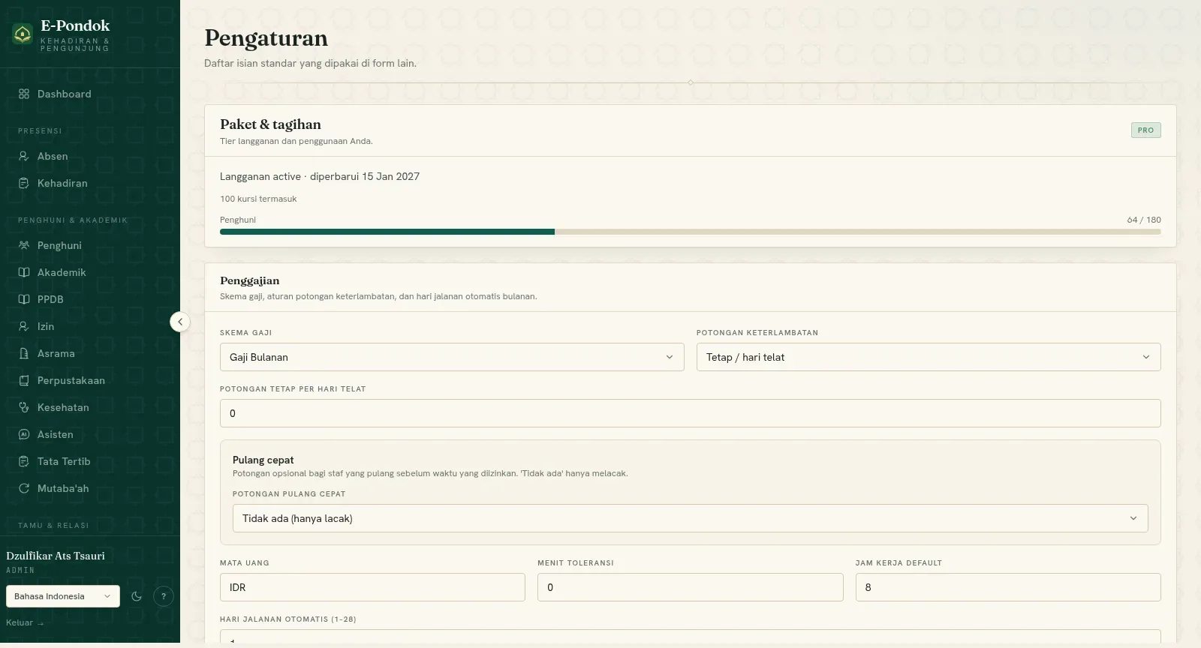Click the Absen person icon

click(24, 156)
